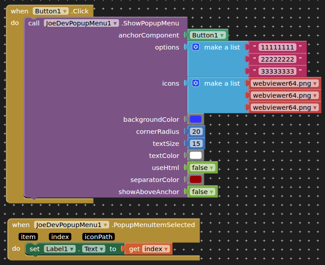The image size is (325, 265).
Task: Click the textColor parameter label
Action: tap(164, 156)
